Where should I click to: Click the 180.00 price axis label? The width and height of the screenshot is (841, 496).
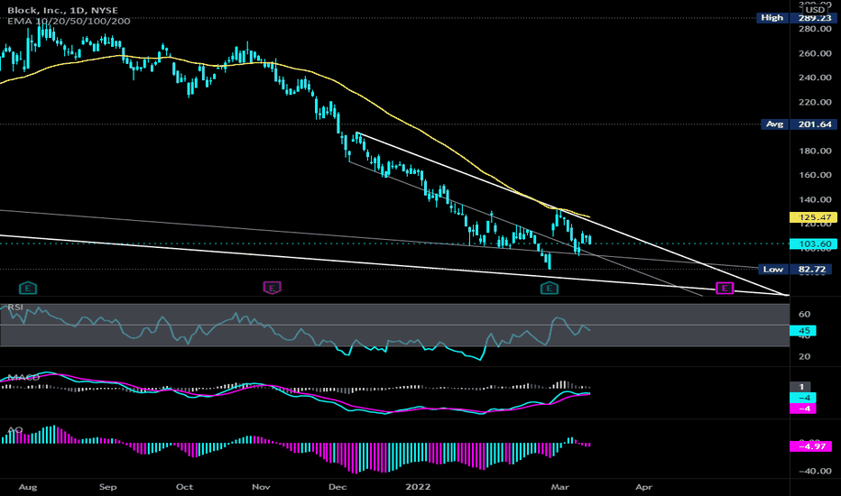(x=815, y=151)
